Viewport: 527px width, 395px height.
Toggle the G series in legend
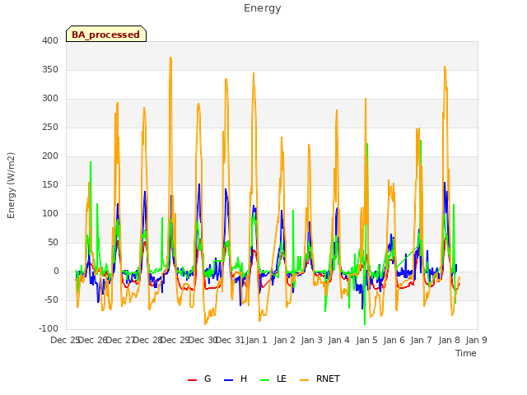pyautogui.click(x=199, y=379)
